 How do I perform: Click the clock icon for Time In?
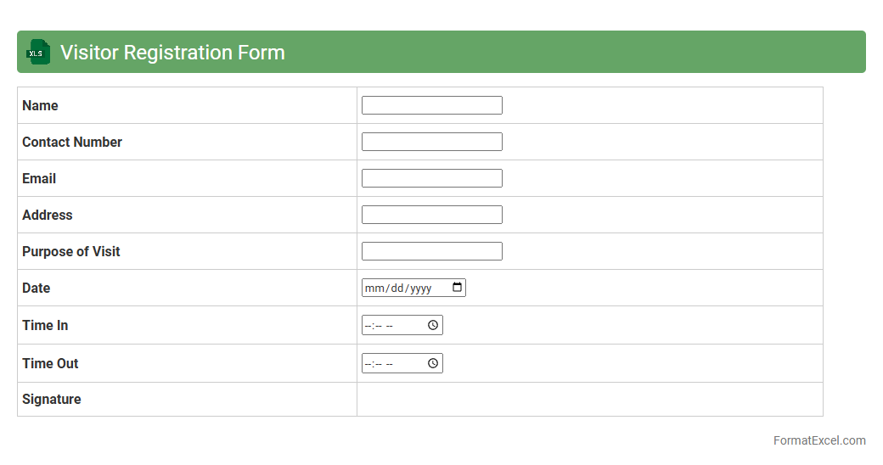pos(433,325)
